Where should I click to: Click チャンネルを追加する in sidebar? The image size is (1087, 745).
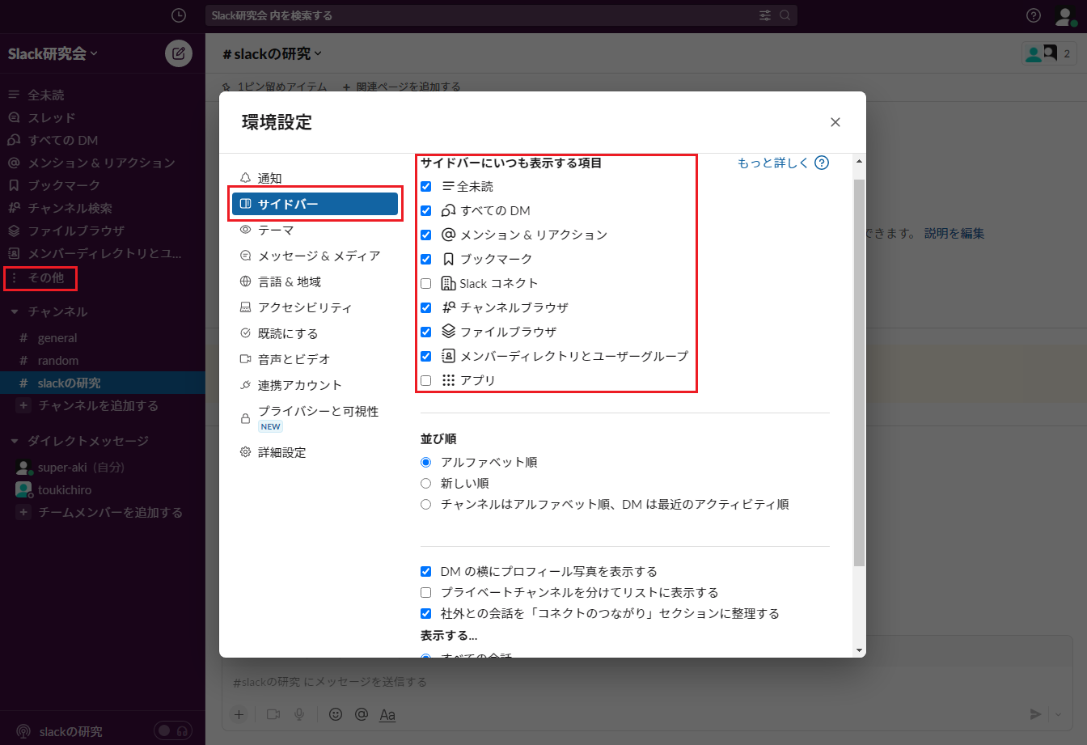(98, 406)
